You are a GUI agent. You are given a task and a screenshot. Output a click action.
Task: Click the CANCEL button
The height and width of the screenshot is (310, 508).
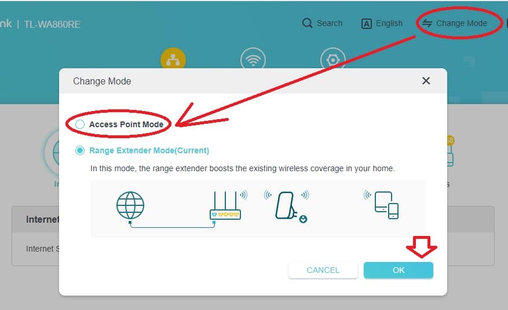(x=323, y=270)
